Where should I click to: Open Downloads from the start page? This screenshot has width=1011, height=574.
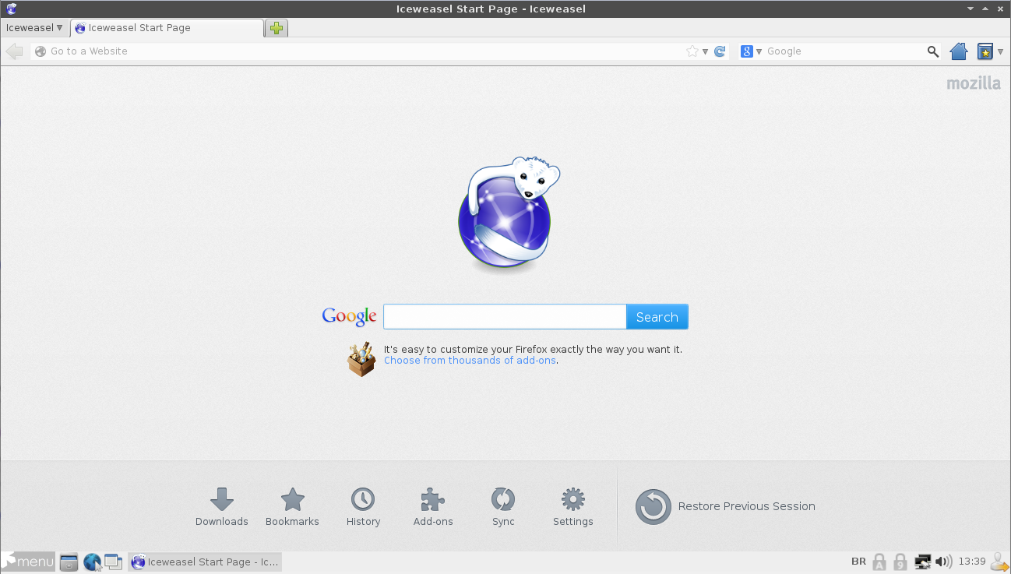(222, 508)
